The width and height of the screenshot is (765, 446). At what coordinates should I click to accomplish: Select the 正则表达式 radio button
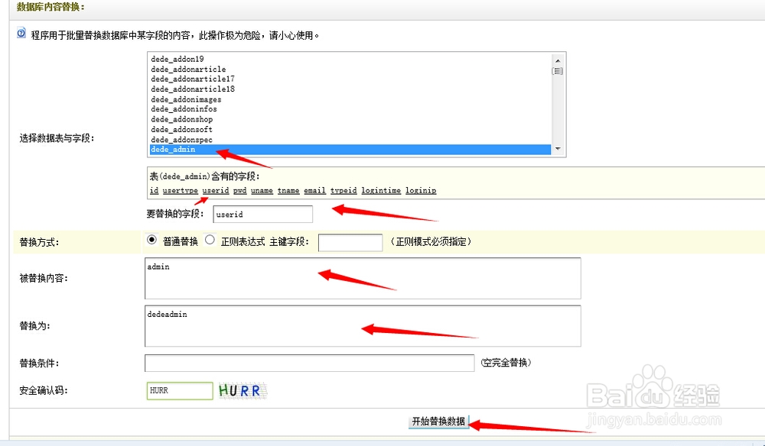[210, 240]
